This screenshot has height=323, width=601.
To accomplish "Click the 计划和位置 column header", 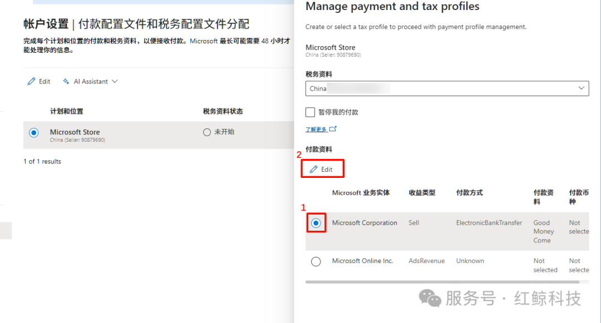I will click(x=67, y=111).
